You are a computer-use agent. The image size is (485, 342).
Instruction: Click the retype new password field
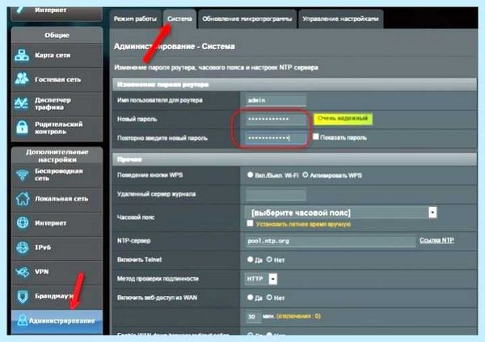[x=276, y=138]
